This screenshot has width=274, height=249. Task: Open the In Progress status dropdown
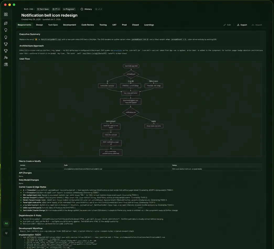tap(69, 9)
